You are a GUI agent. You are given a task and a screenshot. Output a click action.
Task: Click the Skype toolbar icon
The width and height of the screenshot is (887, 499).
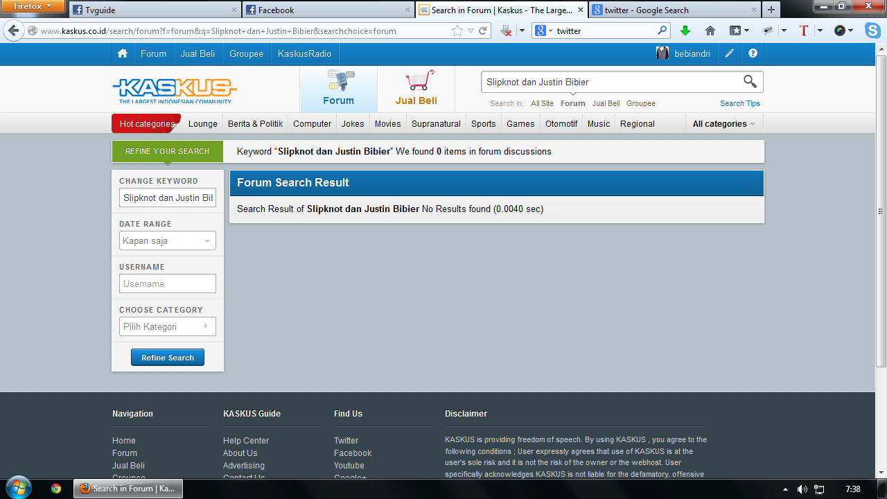(872, 30)
